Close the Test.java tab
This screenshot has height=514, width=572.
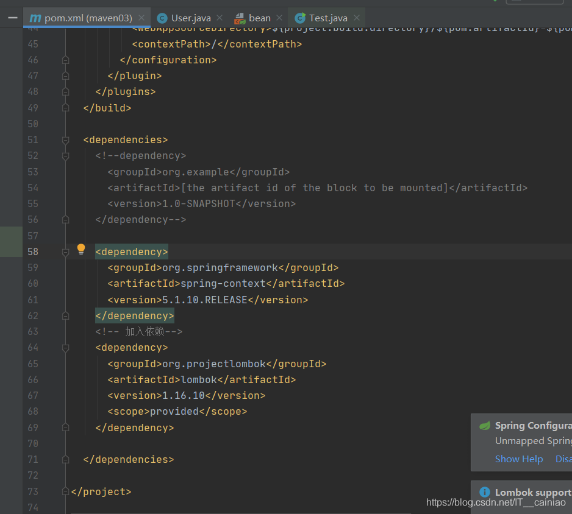pyautogui.click(x=357, y=18)
